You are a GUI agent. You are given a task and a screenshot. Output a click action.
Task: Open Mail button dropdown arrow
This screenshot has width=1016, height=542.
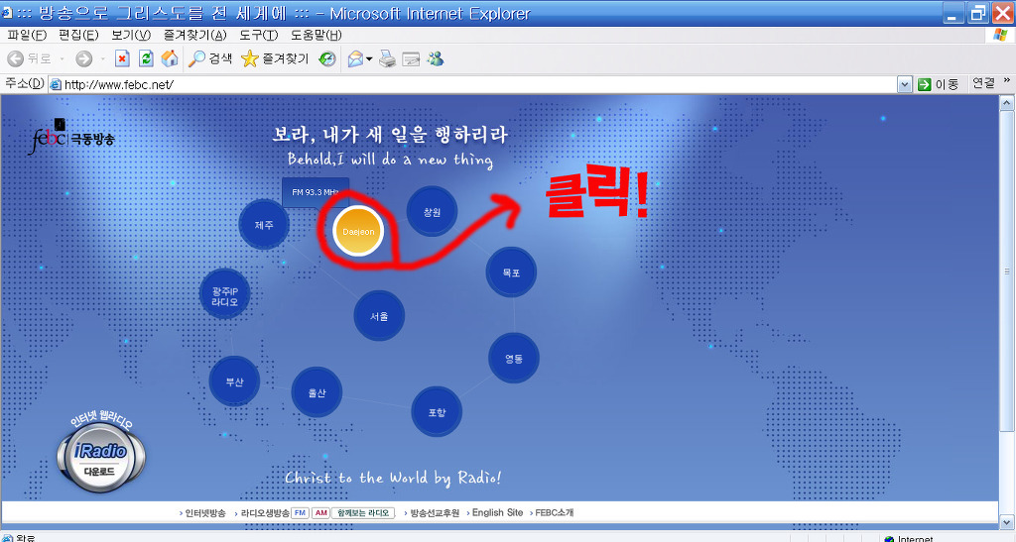tap(369, 59)
